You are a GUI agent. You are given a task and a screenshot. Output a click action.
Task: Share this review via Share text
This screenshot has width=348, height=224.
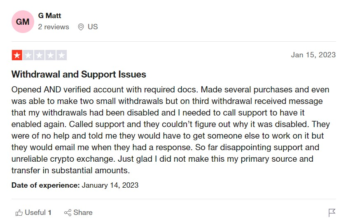point(83,212)
